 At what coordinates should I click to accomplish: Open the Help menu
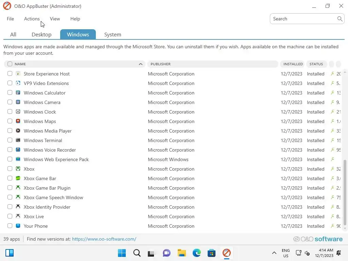point(75,19)
